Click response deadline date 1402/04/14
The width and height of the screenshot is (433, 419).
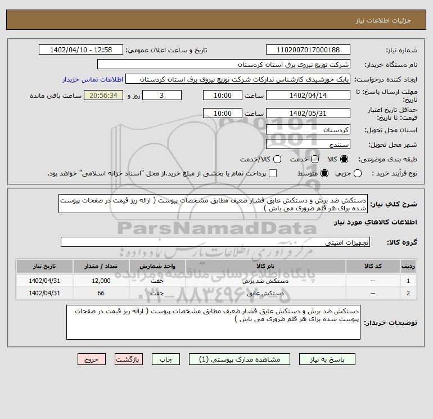(x=308, y=95)
